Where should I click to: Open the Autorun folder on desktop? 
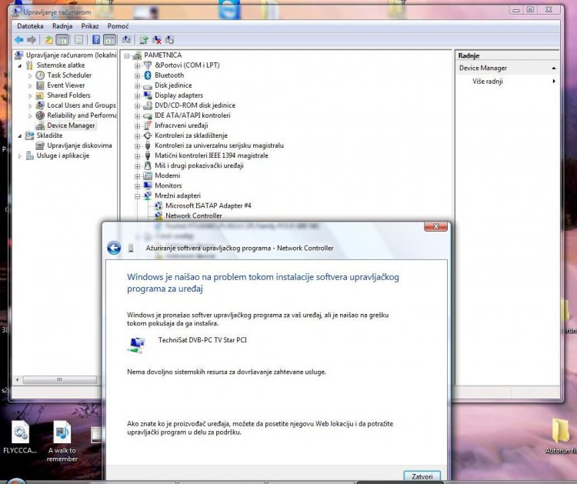560,436
